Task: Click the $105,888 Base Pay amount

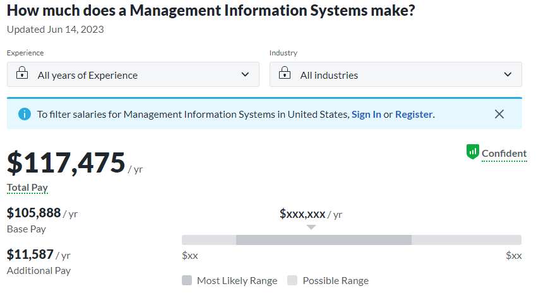Action: point(33,213)
